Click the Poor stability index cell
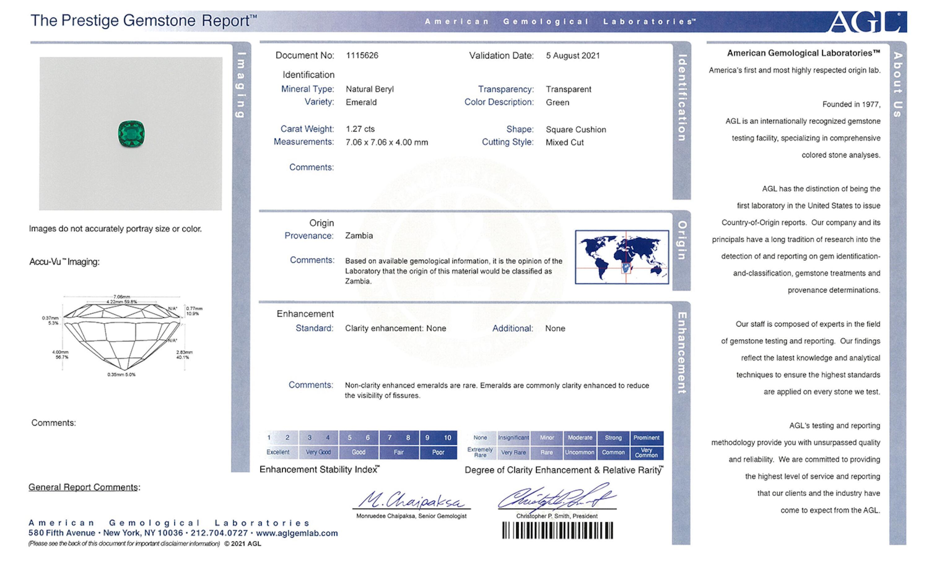The height and width of the screenshot is (564, 929). click(438, 452)
